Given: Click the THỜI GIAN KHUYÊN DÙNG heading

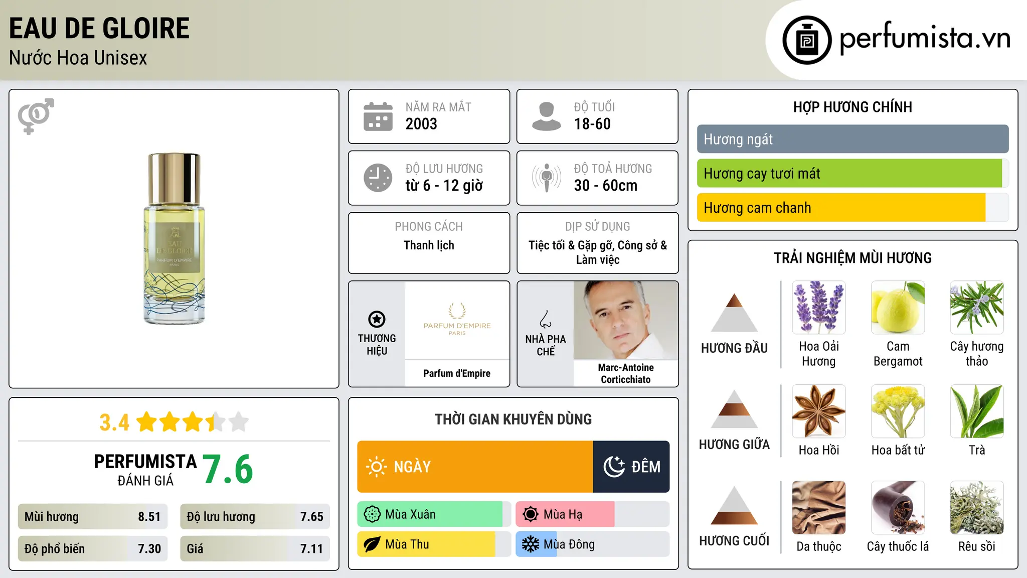Looking at the screenshot, I should click(513, 419).
